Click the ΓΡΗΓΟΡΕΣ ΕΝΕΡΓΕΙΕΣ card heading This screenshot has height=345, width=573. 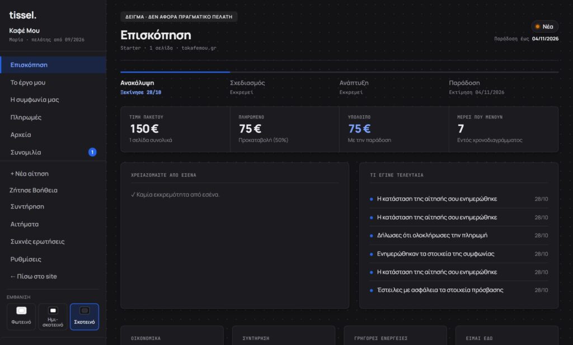click(x=381, y=338)
